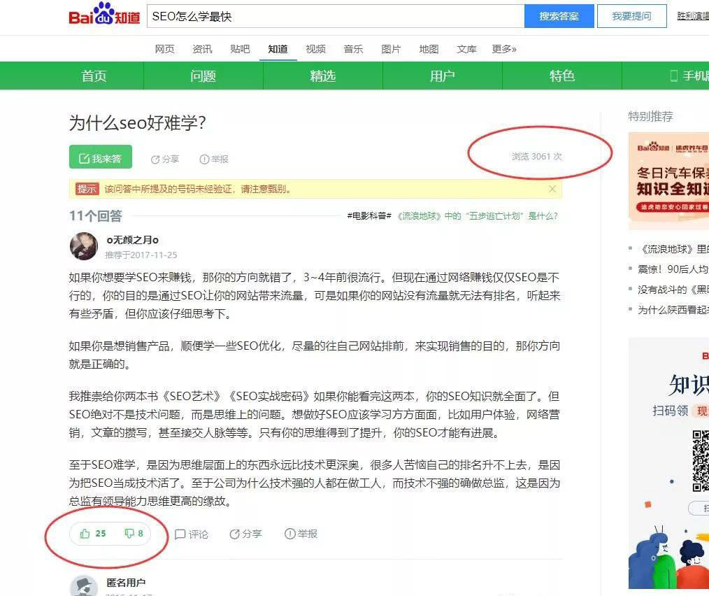Open 问题 in the green navigation bar
Viewport: 709px width, 596px height.
click(203, 76)
